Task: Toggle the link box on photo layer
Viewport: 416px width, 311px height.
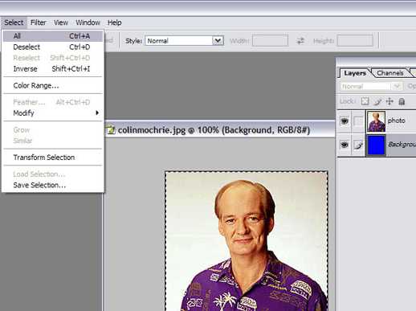Action: pyautogui.click(x=358, y=121)
